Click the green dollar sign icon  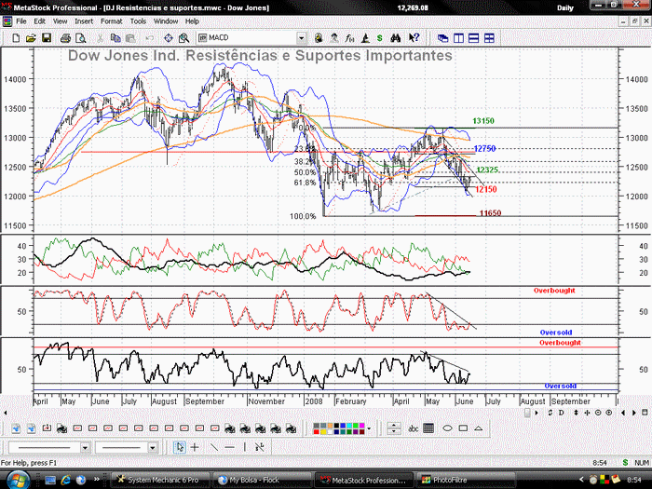[380, 38]
